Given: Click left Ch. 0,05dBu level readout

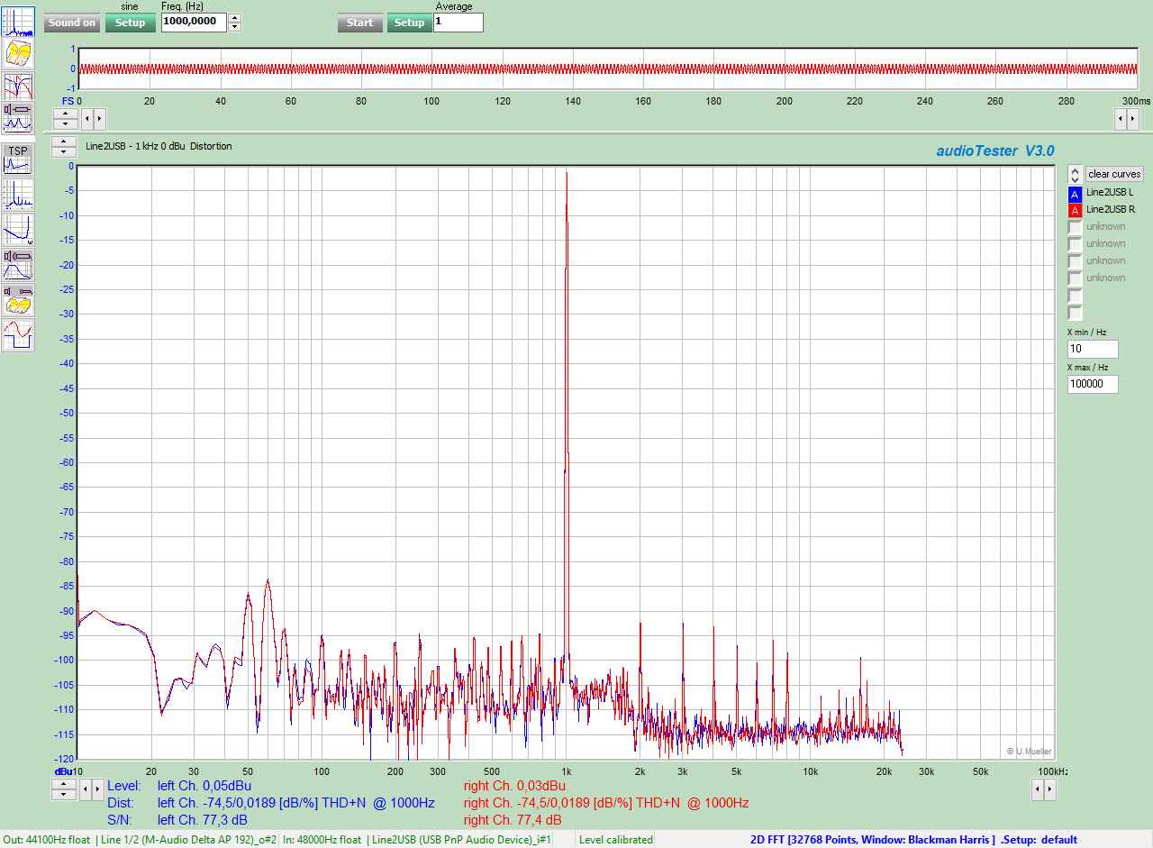Looking at the screenshot, I should tap(204, 786).
